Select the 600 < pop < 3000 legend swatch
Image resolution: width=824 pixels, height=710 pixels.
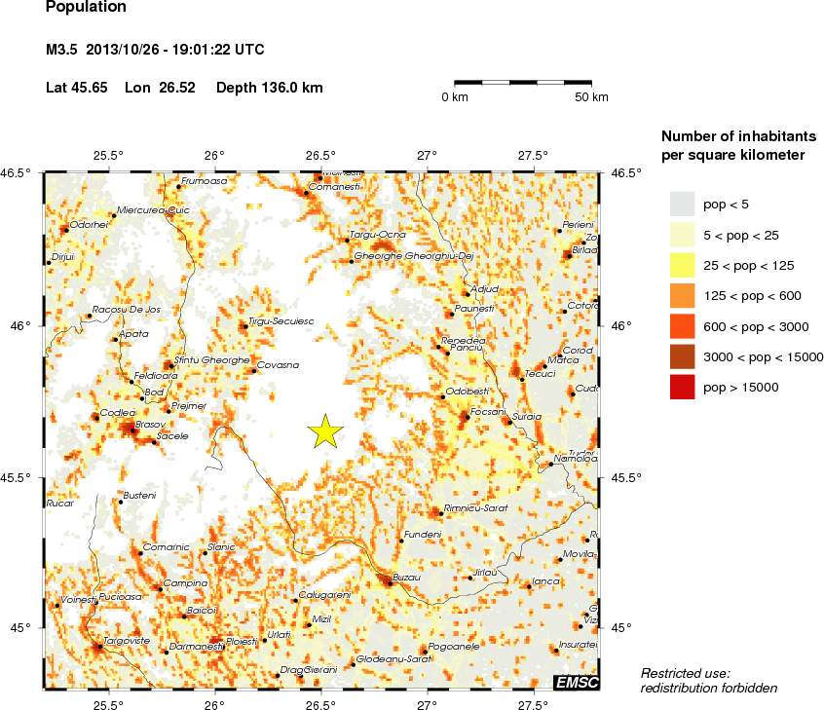[682, 326]
